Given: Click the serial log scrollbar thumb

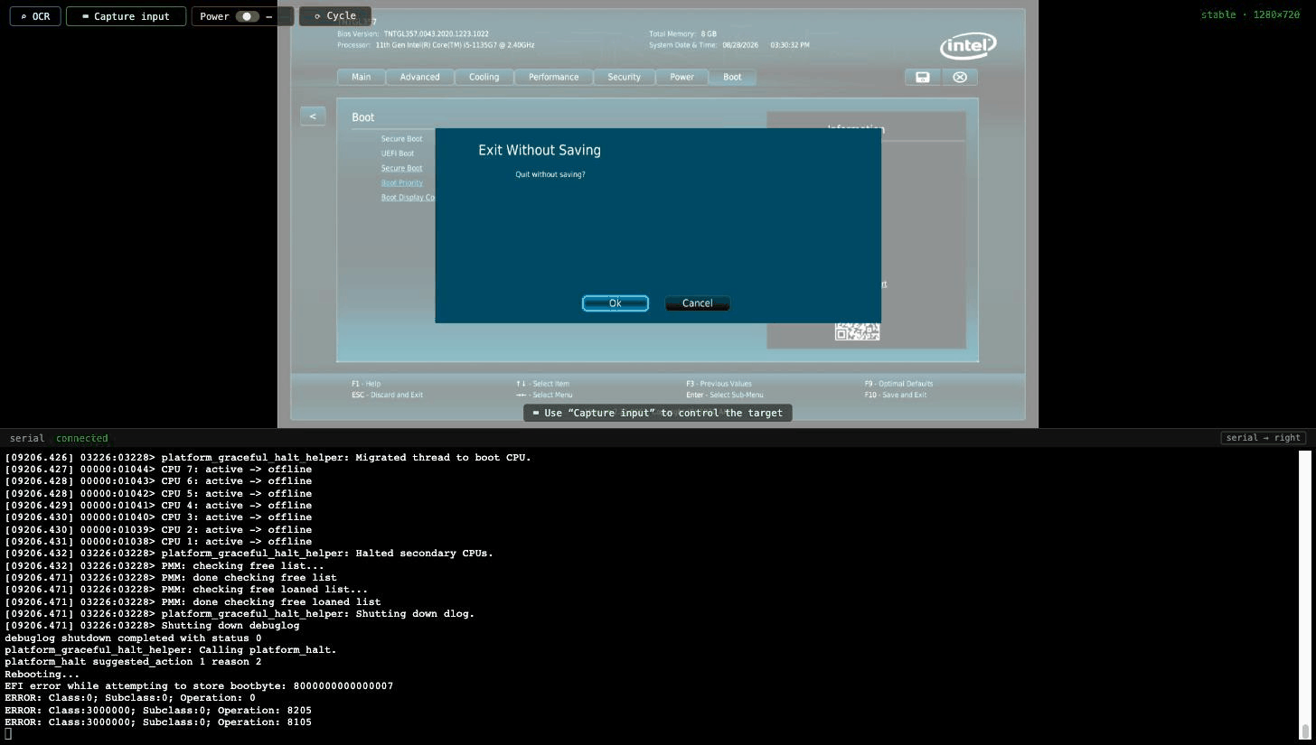Looking at the screenshot, I should [1305, 731].
